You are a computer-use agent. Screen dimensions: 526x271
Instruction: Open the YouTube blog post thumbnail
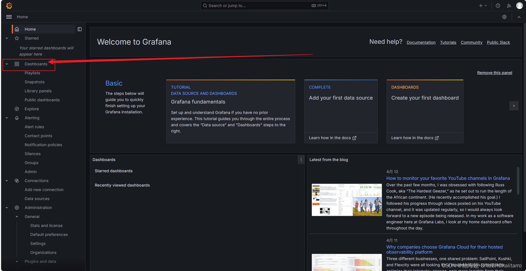coord(347,200)
